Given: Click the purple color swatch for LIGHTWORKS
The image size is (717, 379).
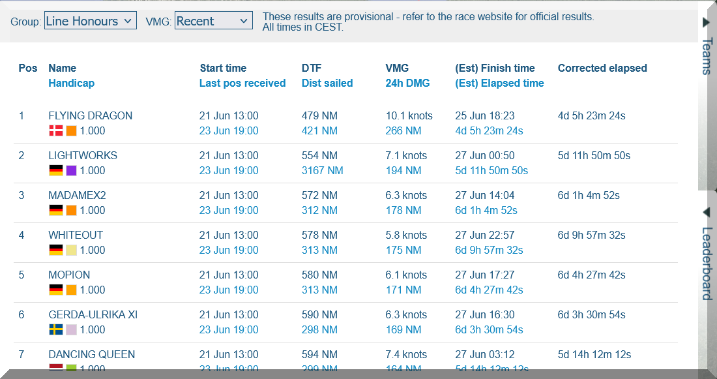Looking at the screenshot, I should (x=71, y=171).
